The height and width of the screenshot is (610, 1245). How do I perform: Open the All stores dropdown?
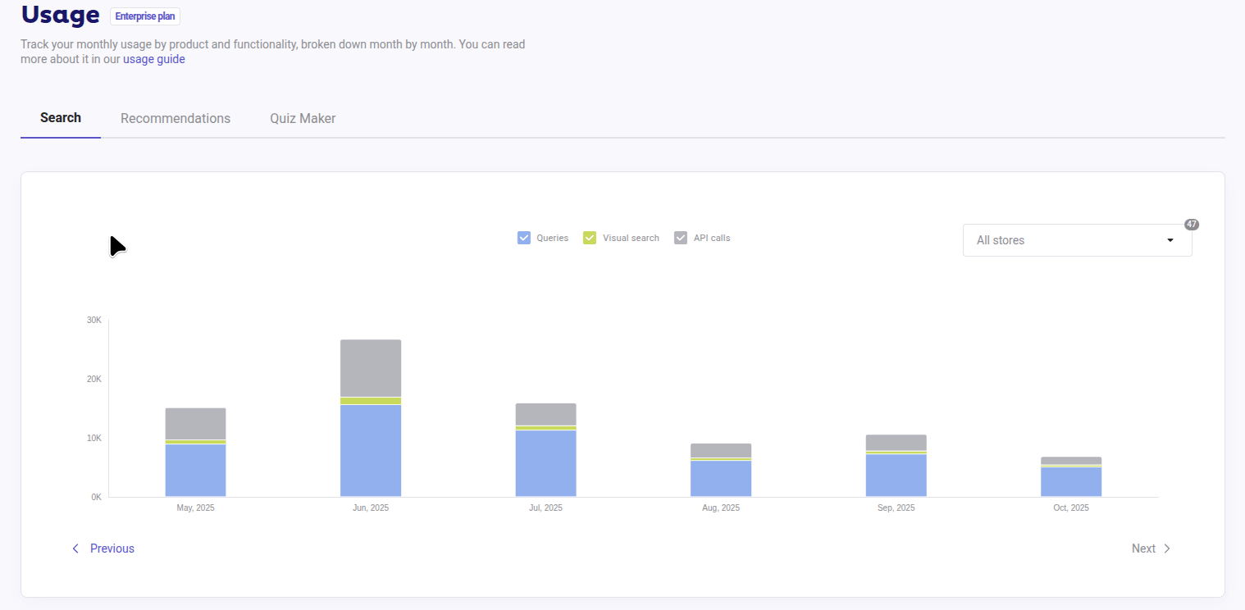pos(1066,240)
